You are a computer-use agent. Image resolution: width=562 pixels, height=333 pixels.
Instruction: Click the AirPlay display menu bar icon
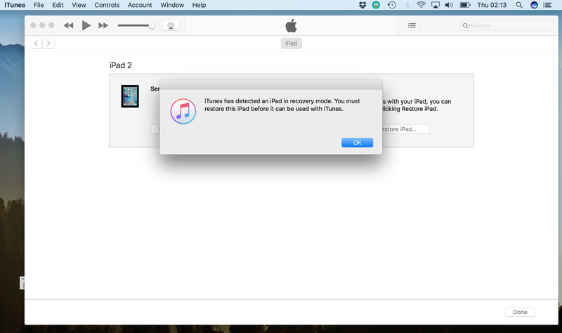(435, 5)
